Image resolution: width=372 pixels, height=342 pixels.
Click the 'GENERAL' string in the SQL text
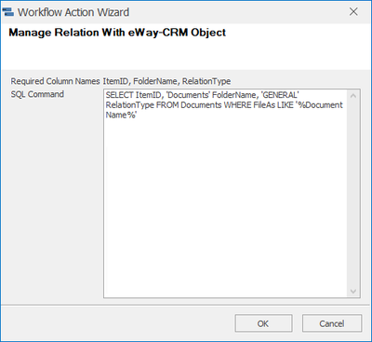coord(281,95)
